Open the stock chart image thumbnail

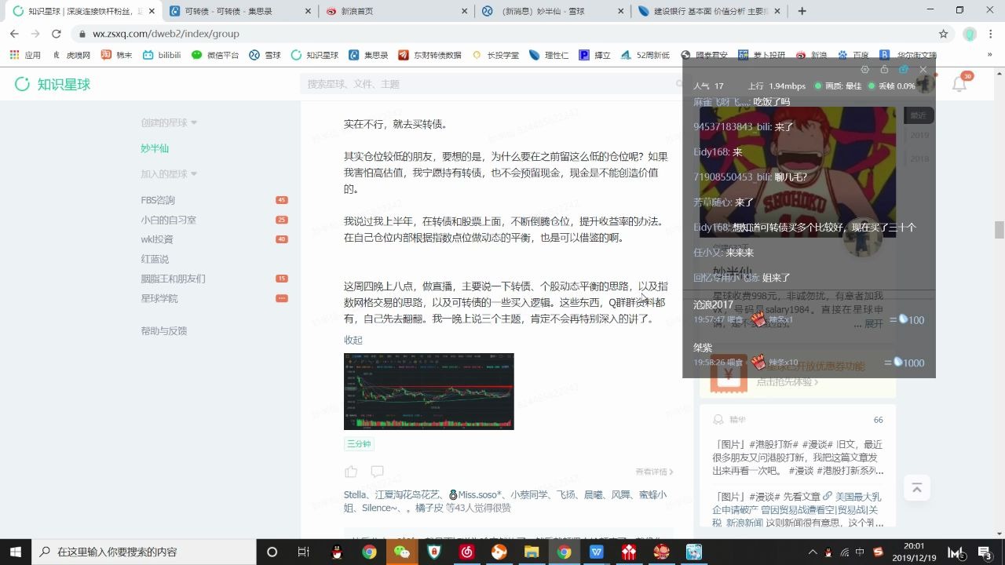[x=429, y=392]
